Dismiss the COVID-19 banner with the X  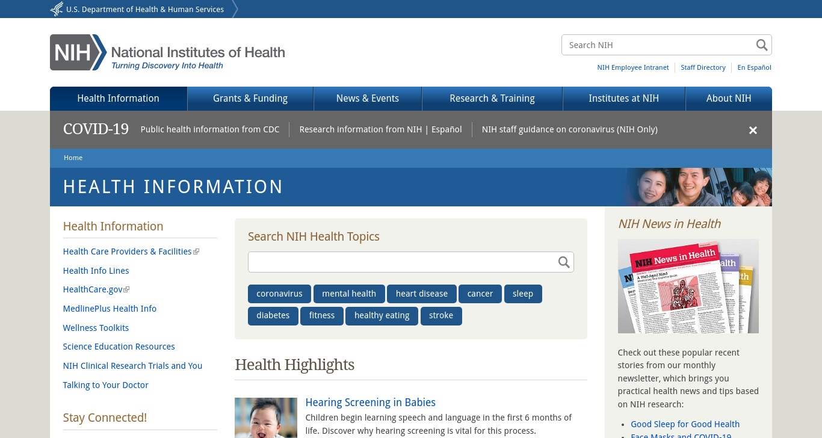click(753, 130)
